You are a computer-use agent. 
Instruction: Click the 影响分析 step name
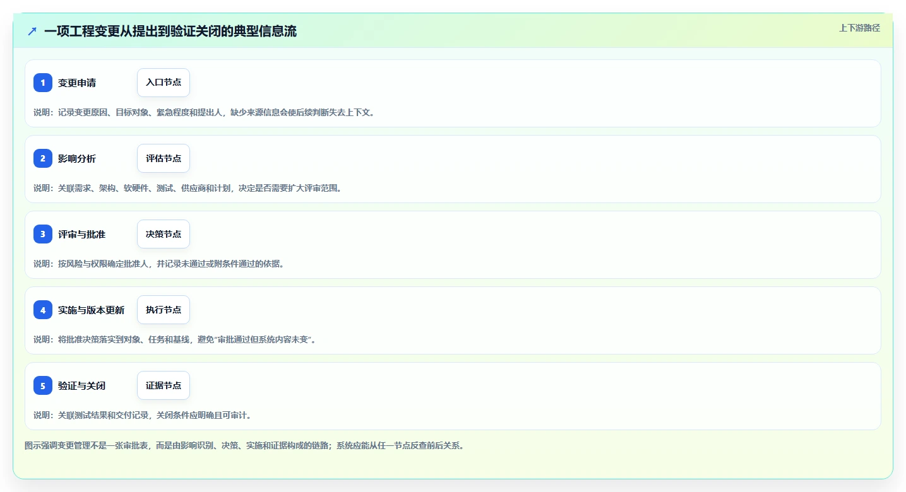click(77, 158)
